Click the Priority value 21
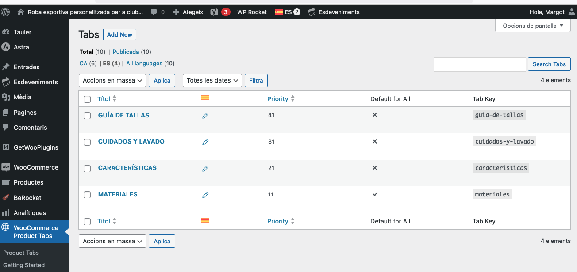Viewport: 577px width, 272px height. click(271, 168)
